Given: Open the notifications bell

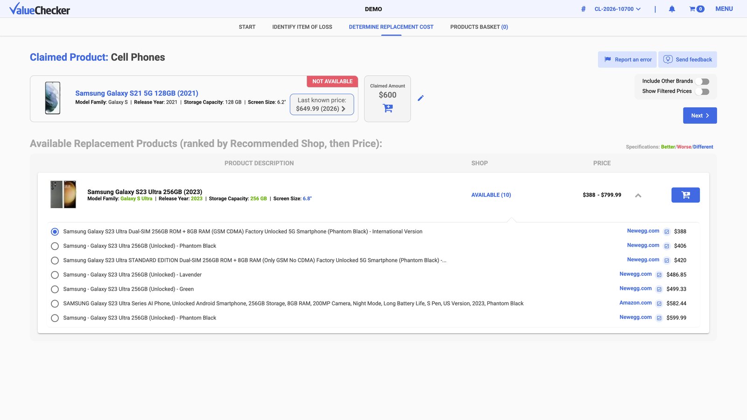Looking at the screenshot, I should click(x=672, y=9).
